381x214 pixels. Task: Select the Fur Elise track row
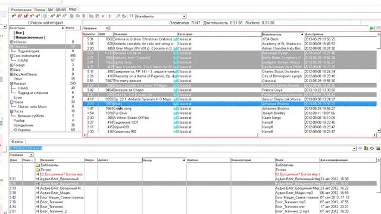(230, 113)
